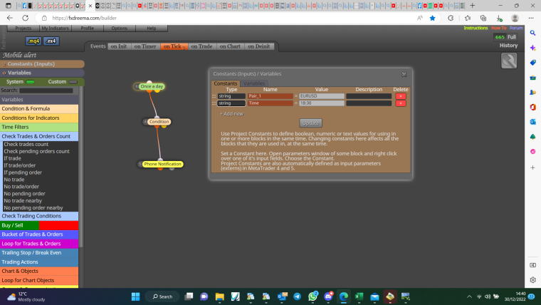
Task: Close the Constants/Variables dialog
Action: pos(404,74)
